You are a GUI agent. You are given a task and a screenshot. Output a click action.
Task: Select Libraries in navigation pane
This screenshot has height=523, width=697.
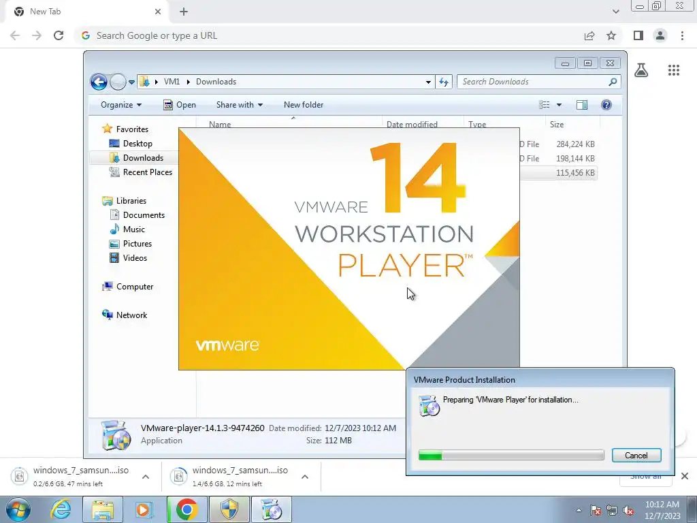(x=125, y=201)
